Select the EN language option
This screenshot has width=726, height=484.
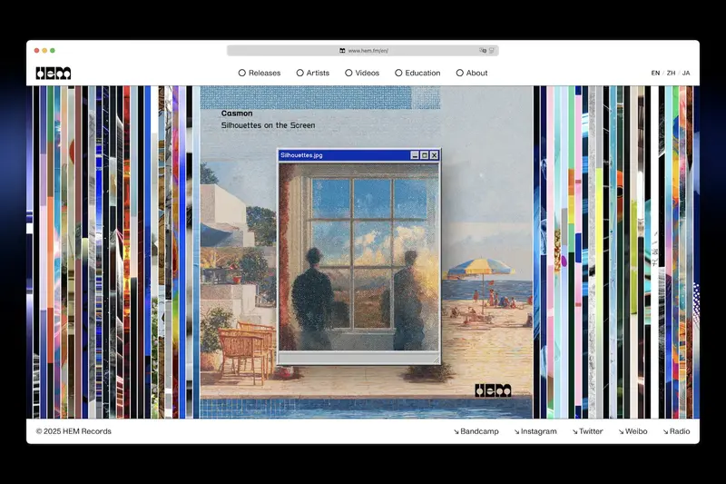click(655, 73)
